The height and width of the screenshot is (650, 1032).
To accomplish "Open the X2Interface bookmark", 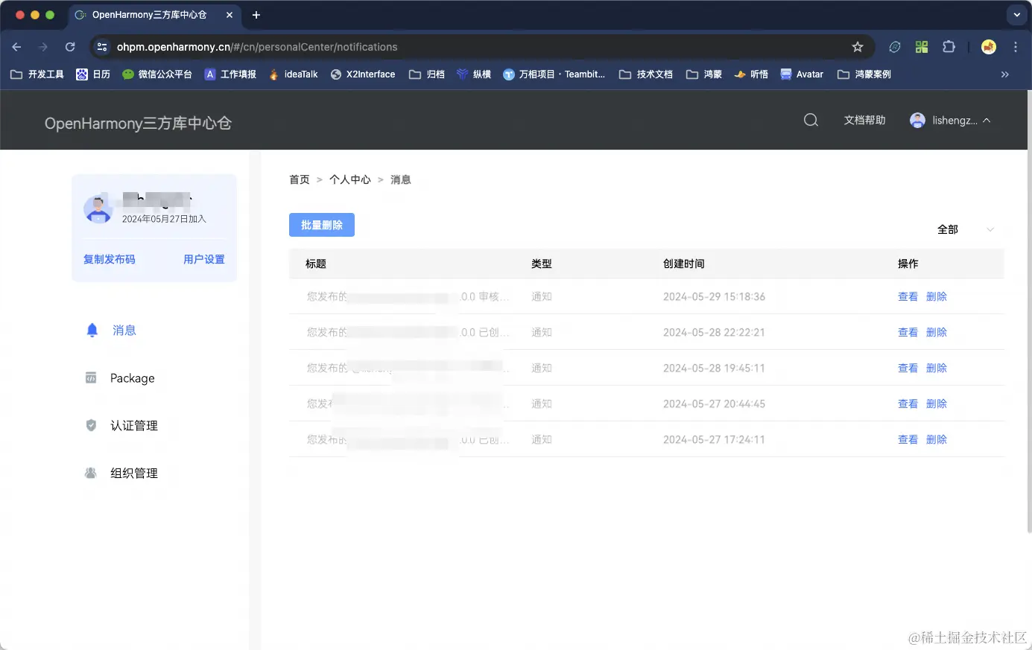I will click(363, 74).
